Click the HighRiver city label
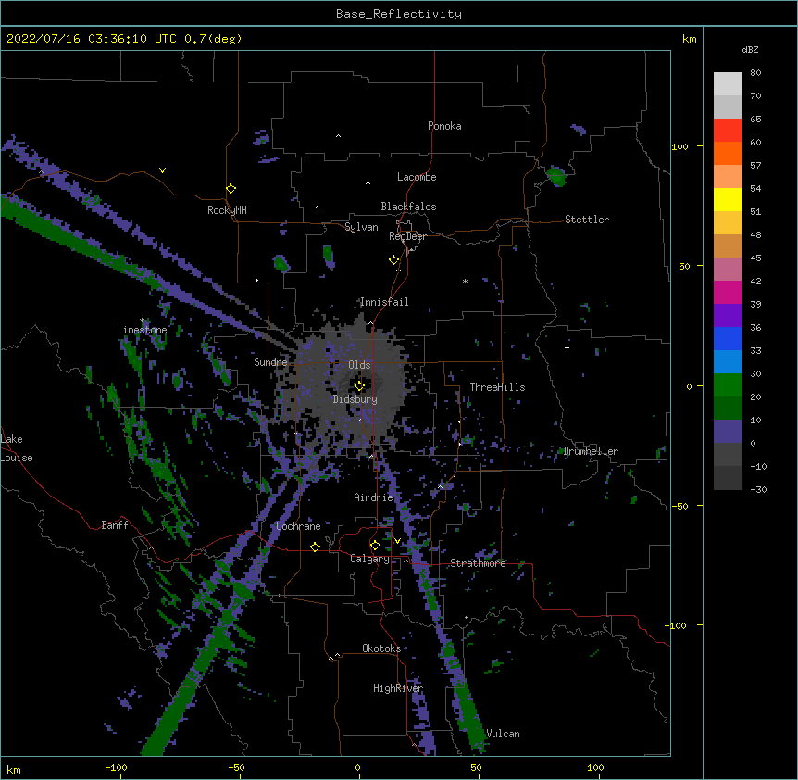 (398, 688)
